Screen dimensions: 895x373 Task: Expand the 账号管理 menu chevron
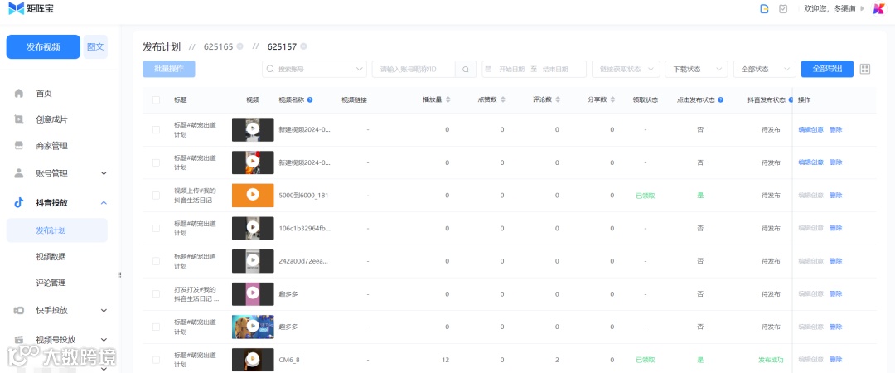coord(104,173)
